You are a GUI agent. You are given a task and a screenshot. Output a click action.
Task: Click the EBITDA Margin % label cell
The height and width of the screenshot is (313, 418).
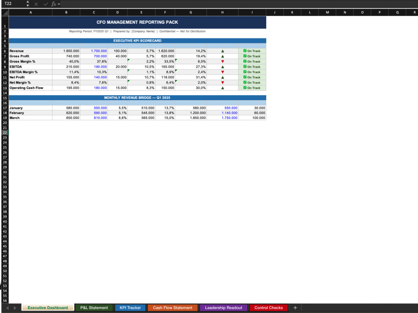click(31, 72)
